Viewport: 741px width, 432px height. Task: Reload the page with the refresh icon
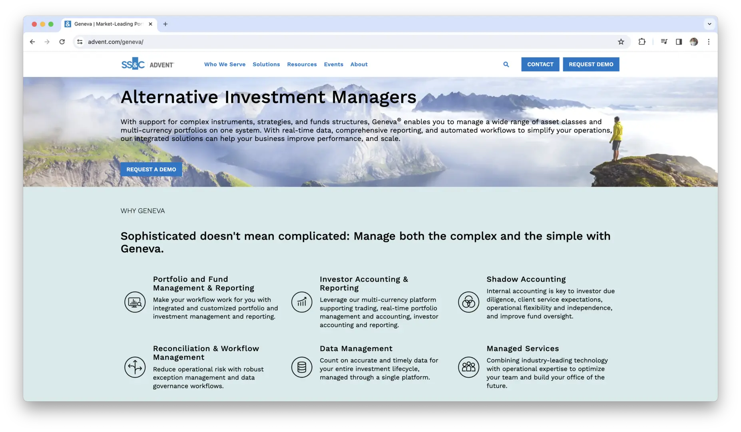tap(62, 42)
